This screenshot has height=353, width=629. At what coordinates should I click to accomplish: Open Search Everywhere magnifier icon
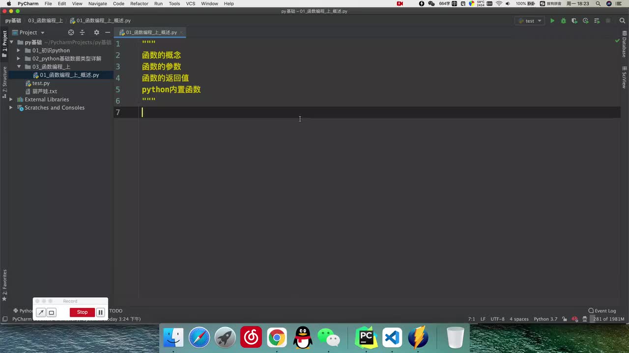pos(621,21)
